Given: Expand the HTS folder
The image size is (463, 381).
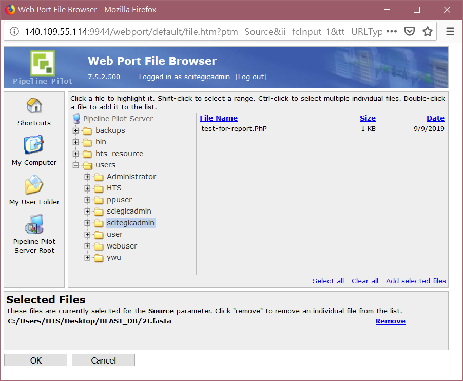Looking at the screenshot, I should (x=87, y=188).
